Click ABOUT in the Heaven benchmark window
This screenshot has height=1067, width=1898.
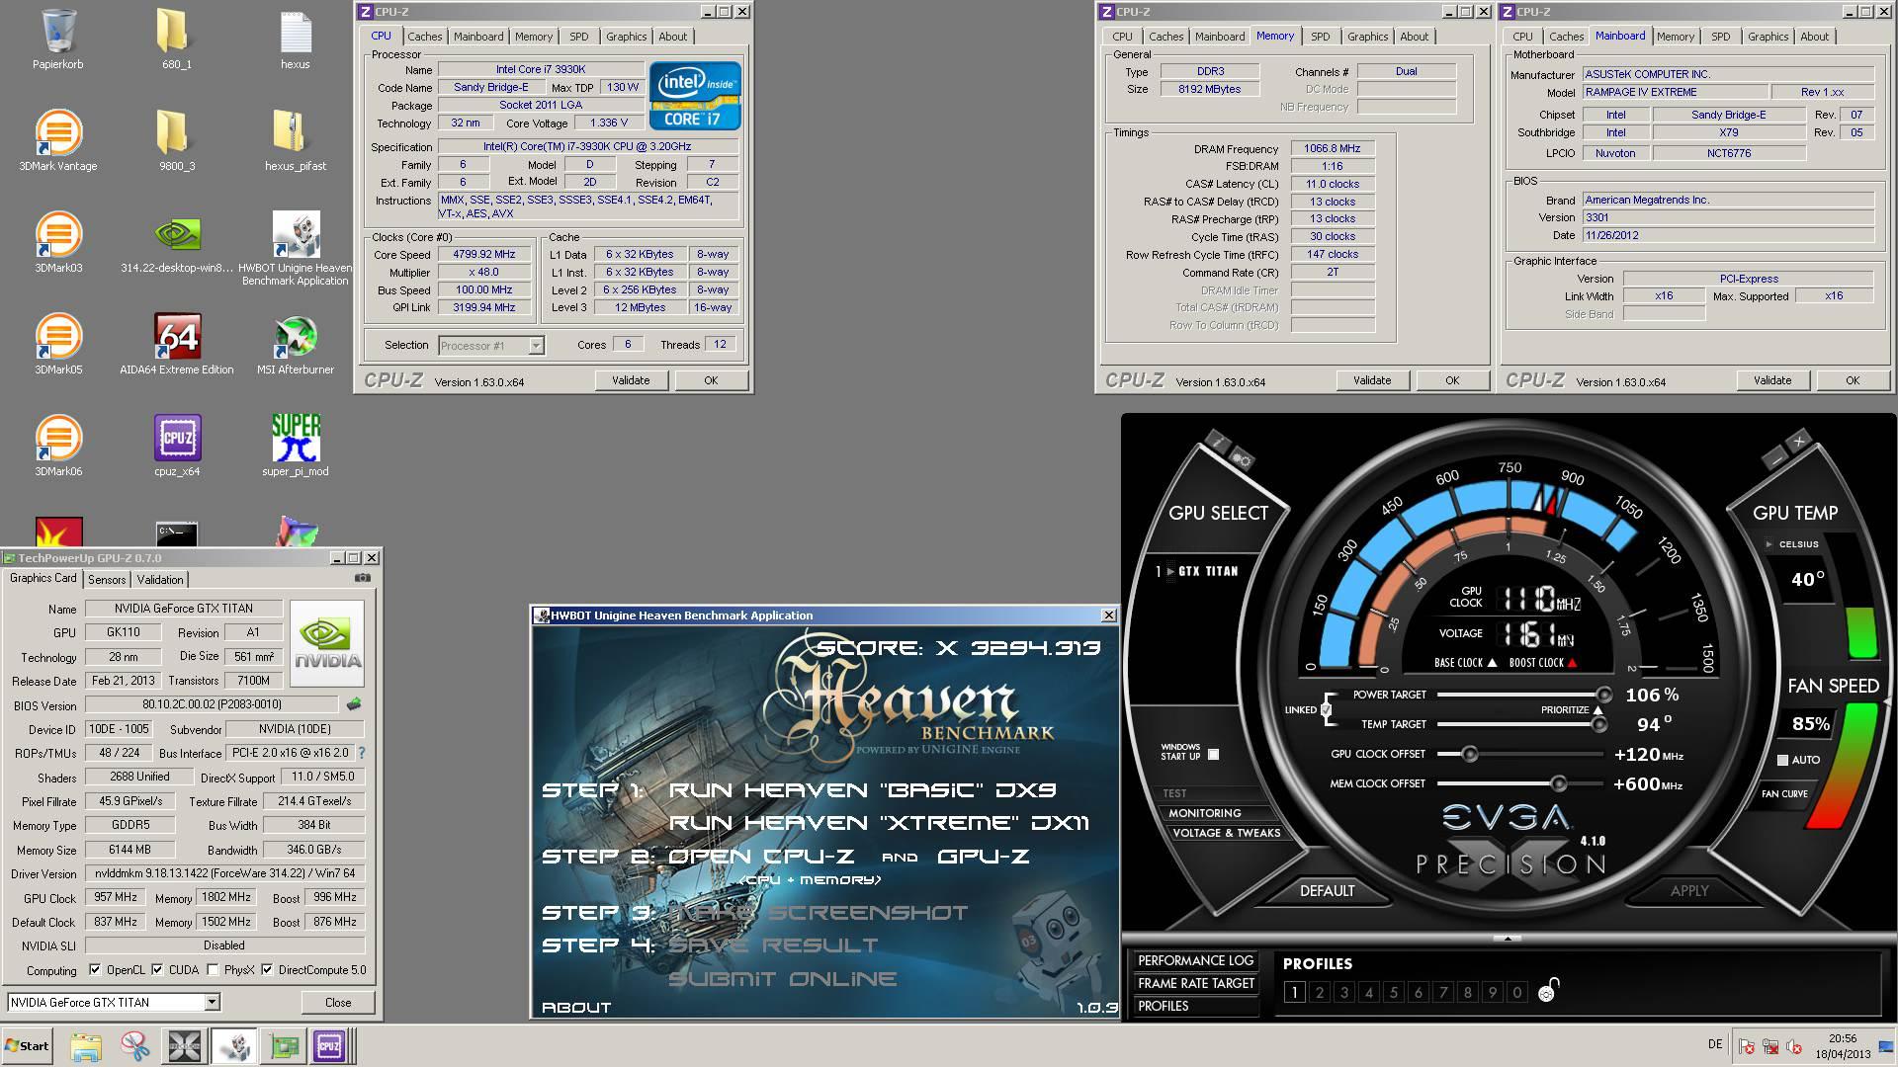point(576,1008)
